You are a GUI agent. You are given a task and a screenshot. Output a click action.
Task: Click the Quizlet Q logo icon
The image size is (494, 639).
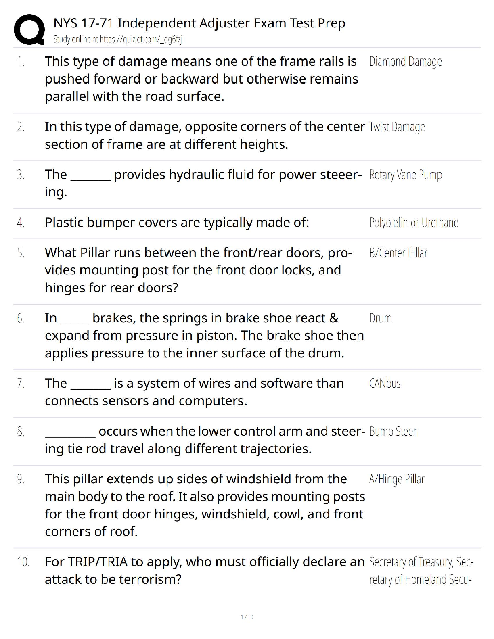tap(29, 29)
